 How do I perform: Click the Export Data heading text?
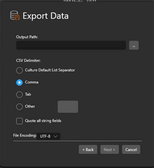tap(45, 16)
